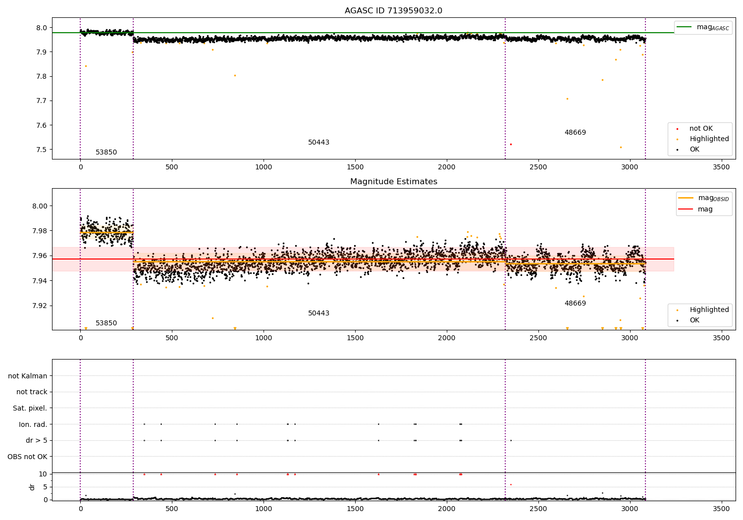
Task: Click the 3500 x-tick of the bottom plot
Action: [x=721, y=509]
